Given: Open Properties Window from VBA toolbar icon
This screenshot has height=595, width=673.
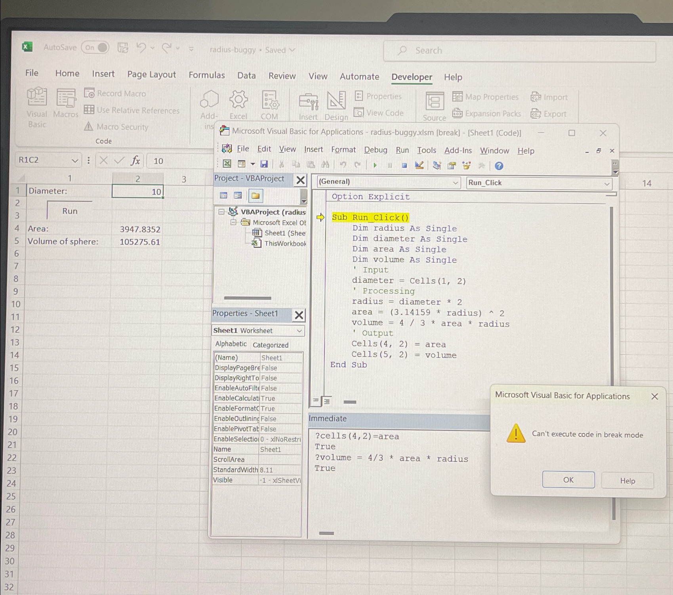Looking at the screenshot, I should point(452,166).
